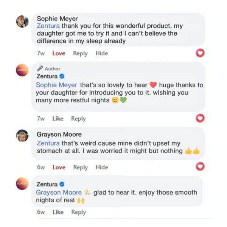The width and height of the screenshot is (227, 227).
Task: Like Zentura's reply to Grayson Moore
Action: 58,212
